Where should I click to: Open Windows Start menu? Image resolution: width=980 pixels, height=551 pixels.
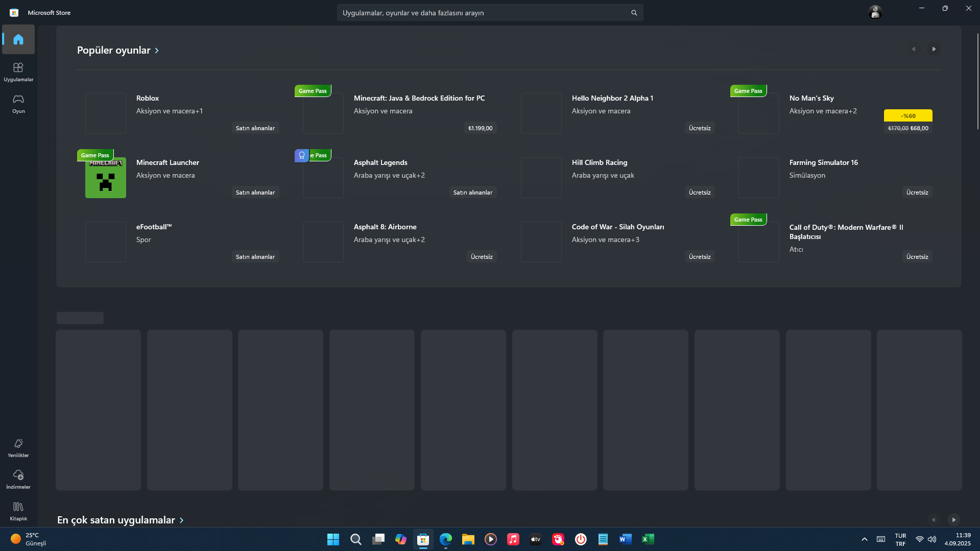(333, 539)
